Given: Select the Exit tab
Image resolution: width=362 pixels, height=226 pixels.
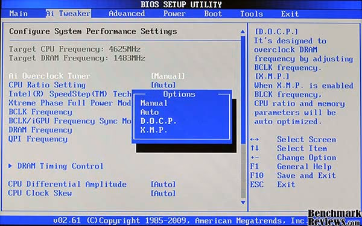Looking at the screenshot, I should point(290,14).
